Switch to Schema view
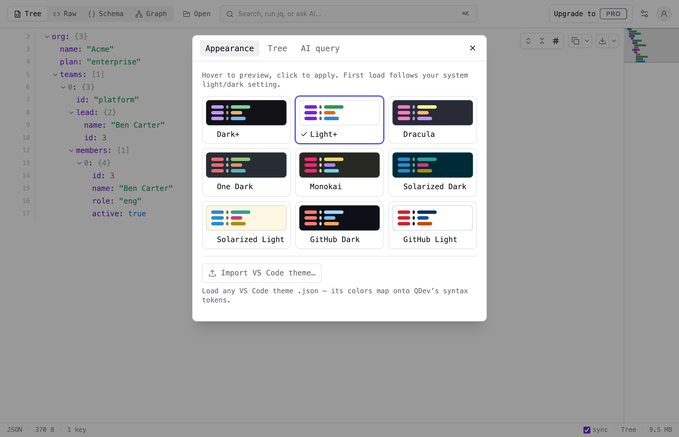Screen dimensions: 679x437 [x=106, y=14]
